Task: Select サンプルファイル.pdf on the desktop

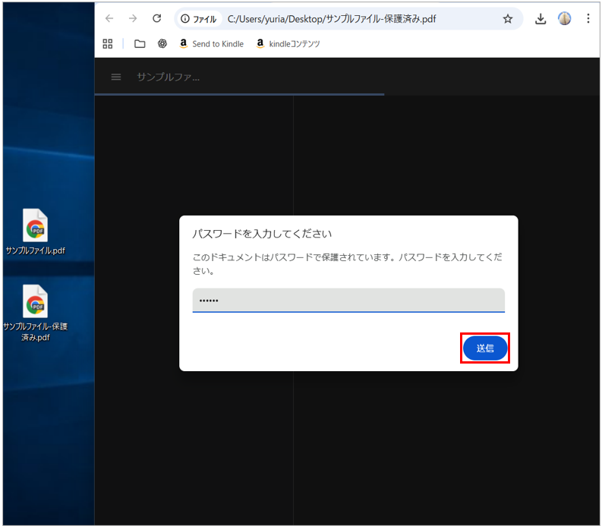Action: tap(36, 232)
